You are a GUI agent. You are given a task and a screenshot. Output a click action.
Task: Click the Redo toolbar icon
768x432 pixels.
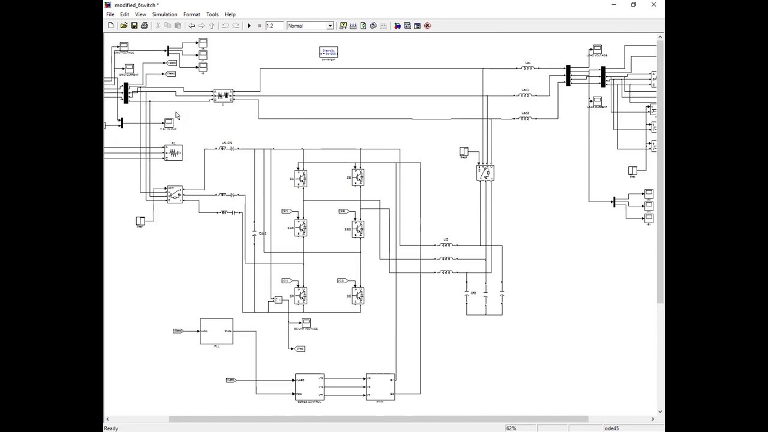[x=235, y=26]
